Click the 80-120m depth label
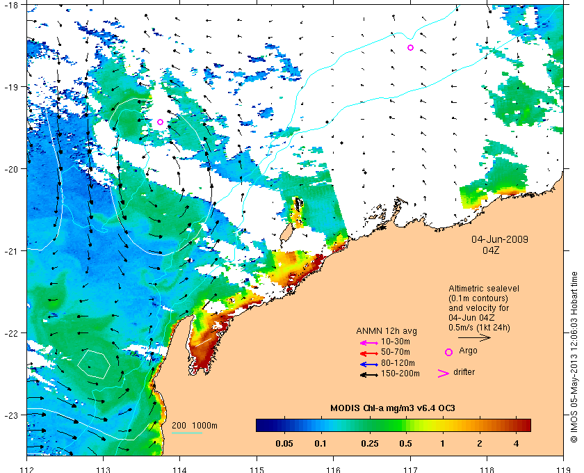Screen dimensions: 584x473 [x=398, y=362]
